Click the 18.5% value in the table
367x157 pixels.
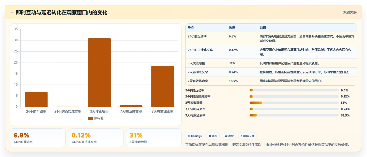(x=233, y=81)
